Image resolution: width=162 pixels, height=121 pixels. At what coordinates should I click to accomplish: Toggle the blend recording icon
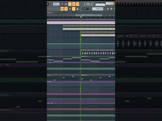[x=74, y=4]
